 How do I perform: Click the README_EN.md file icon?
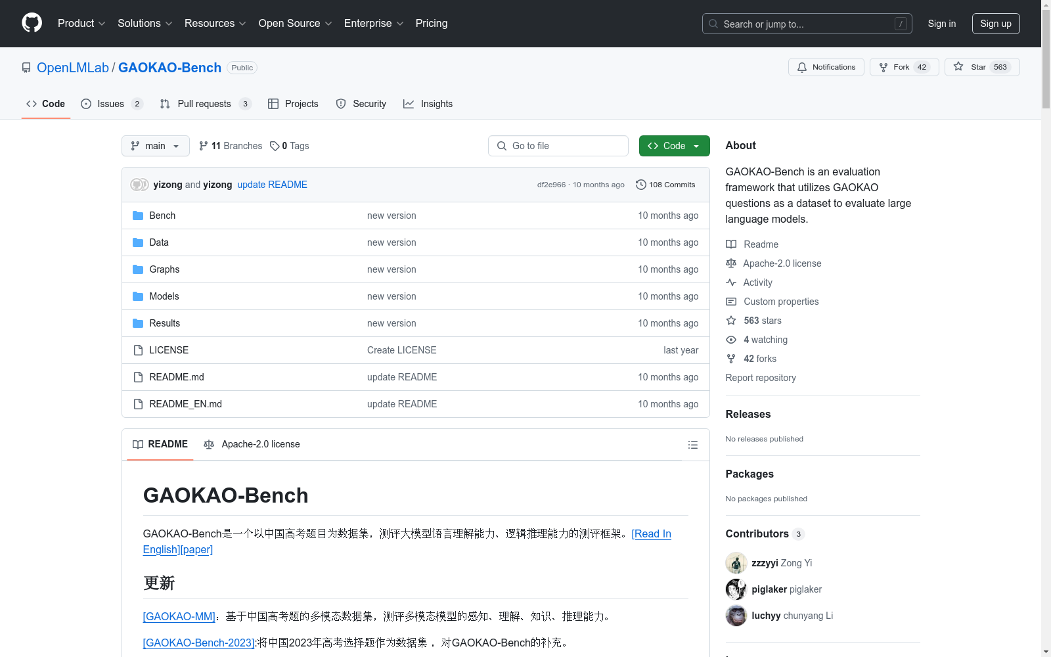coord(138,404)
